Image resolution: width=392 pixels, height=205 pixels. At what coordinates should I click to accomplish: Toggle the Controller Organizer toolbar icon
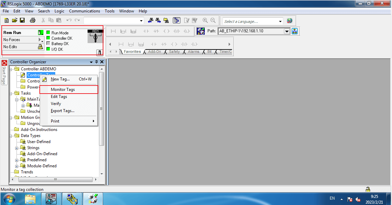click(x=176, y=21)
